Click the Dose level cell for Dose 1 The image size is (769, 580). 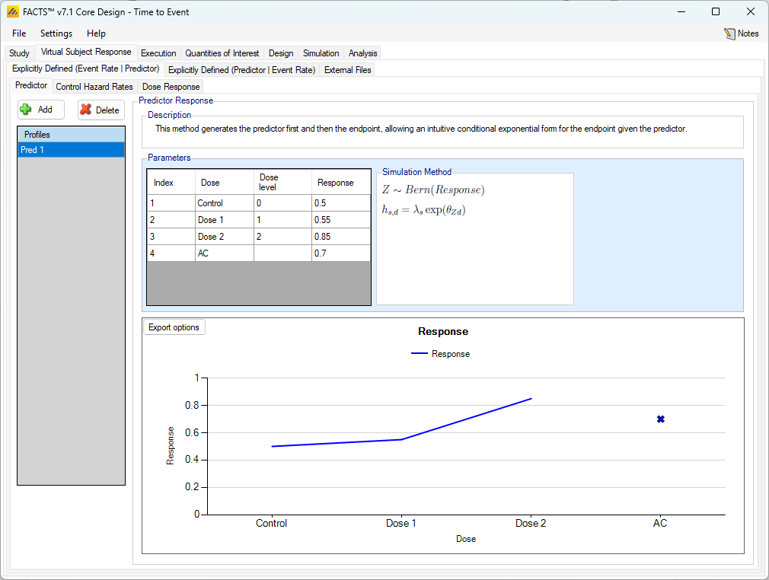(282, 220)
